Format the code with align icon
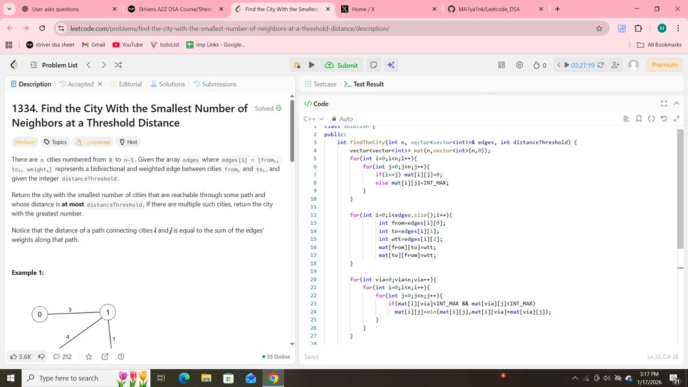 [x=627, y=119]
